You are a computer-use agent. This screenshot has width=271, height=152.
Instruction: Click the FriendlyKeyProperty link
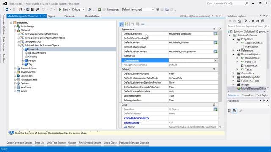[x=136, y=118]
